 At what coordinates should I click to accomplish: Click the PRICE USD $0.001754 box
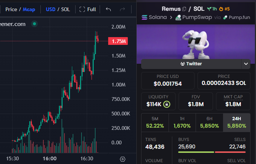point(168,81)
